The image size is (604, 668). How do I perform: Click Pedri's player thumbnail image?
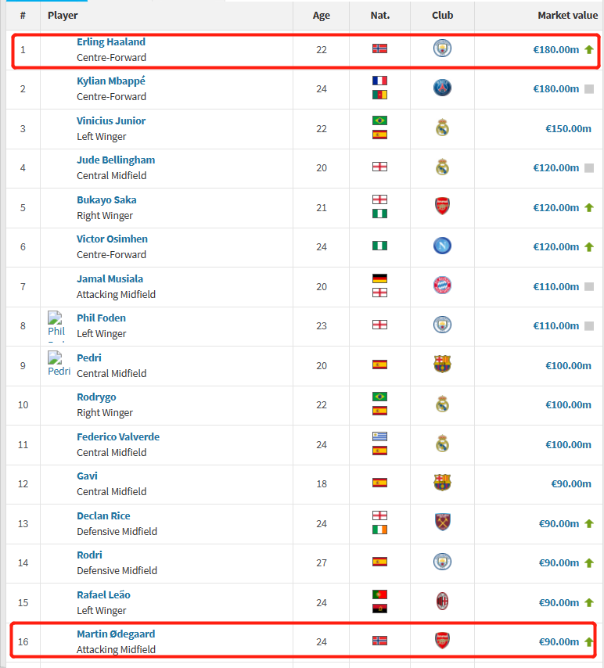59,364
